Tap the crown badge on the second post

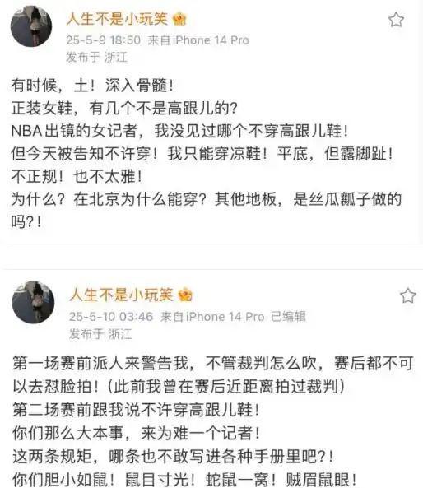tap(185, 295)
